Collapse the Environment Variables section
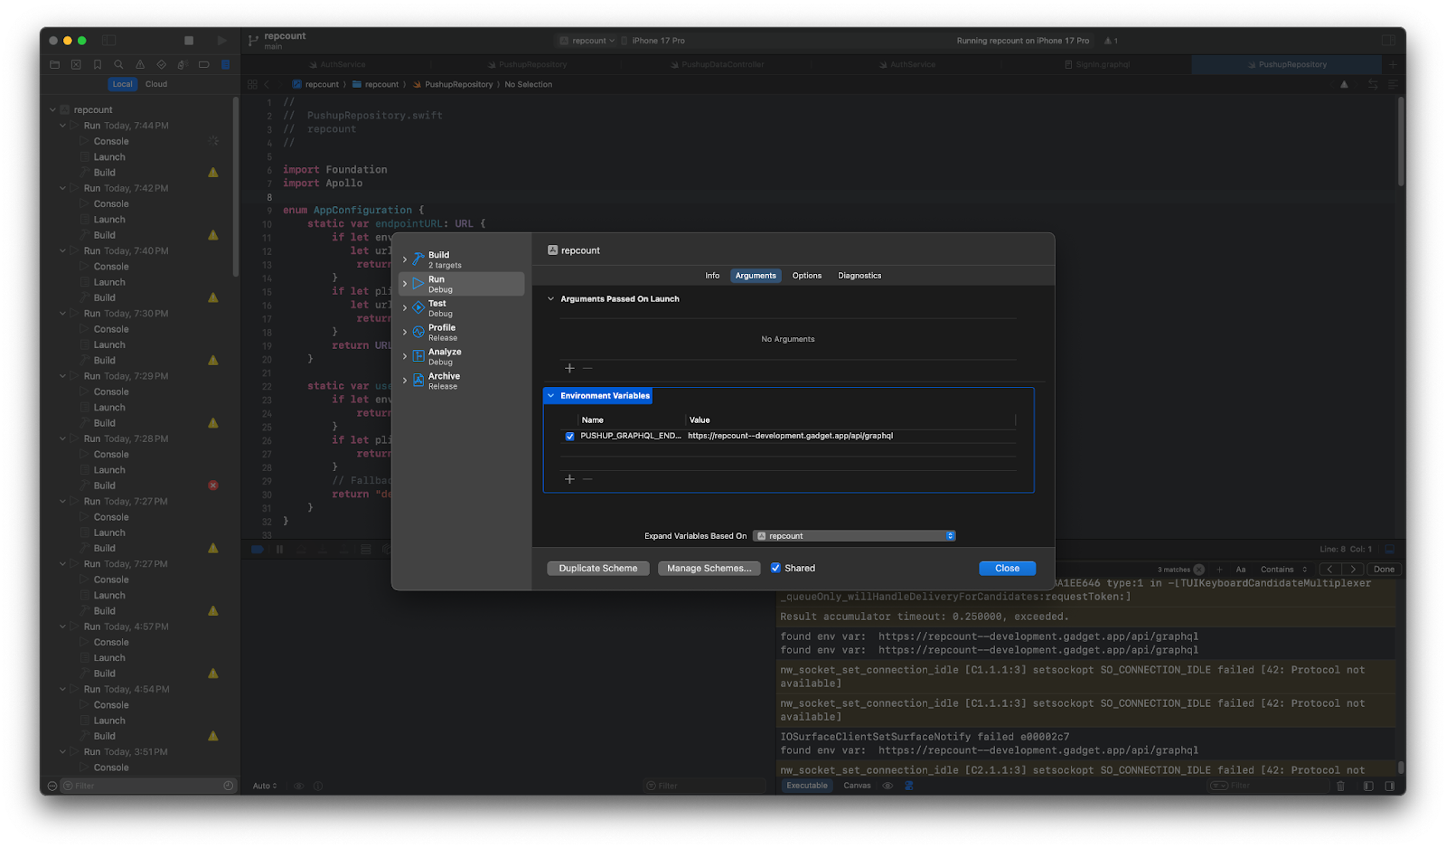 (550, 396)
